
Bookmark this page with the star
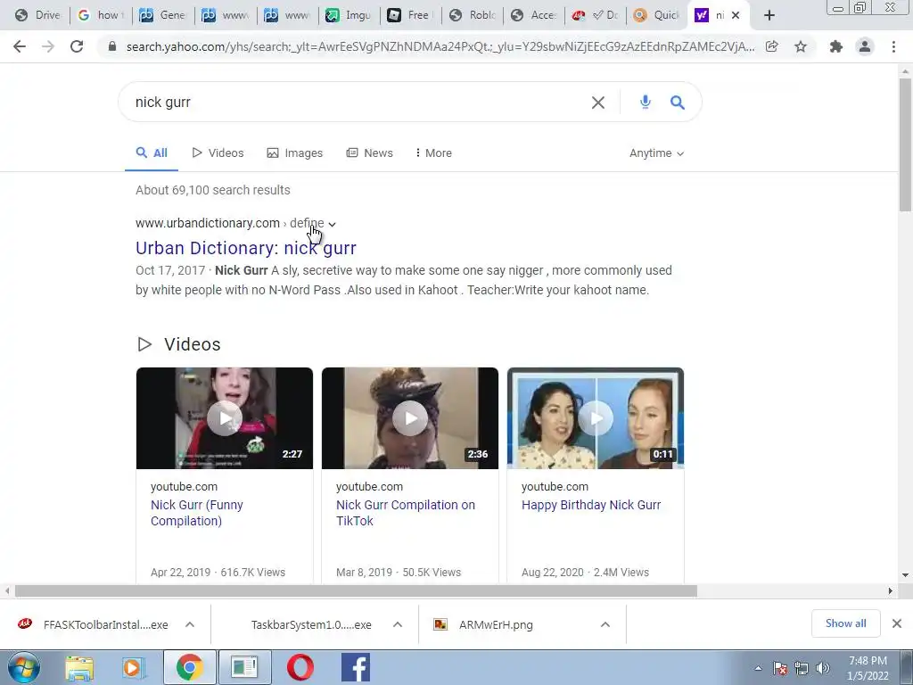point(801,46)
